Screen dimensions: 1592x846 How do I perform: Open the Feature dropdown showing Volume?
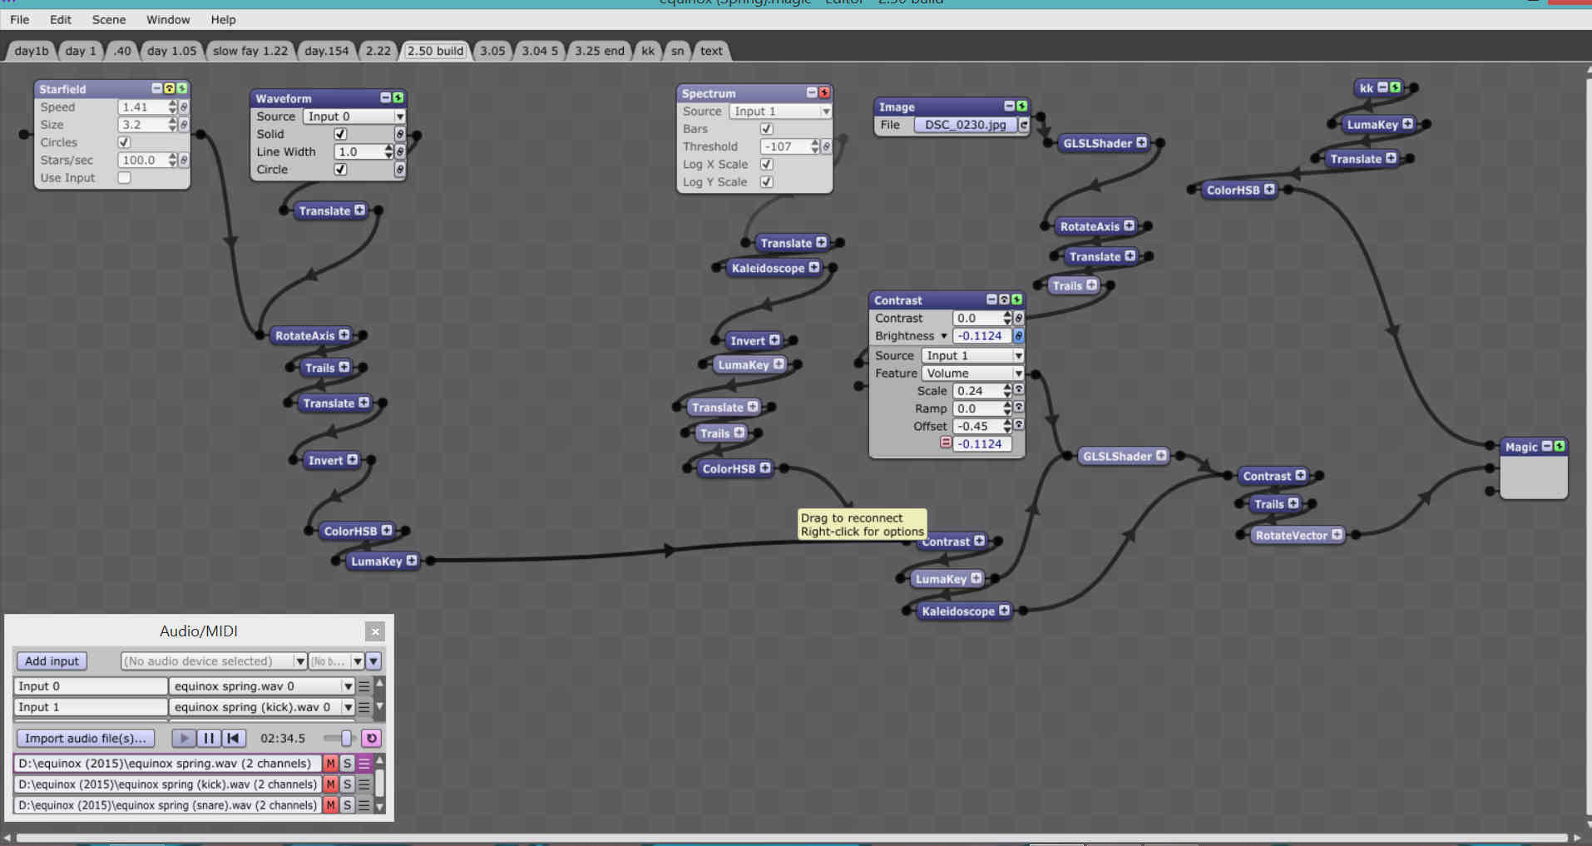coord(972,374)
